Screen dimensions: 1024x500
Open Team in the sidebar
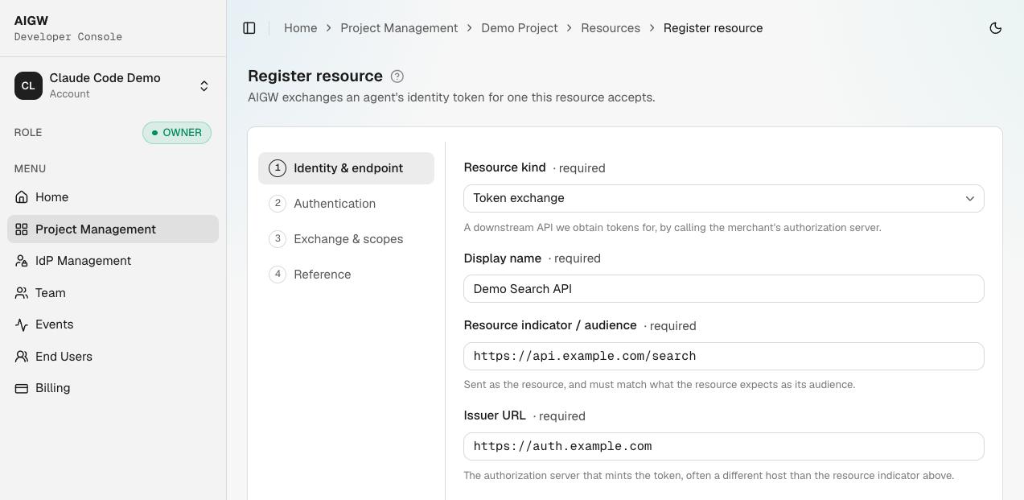(x=113, y=293)
